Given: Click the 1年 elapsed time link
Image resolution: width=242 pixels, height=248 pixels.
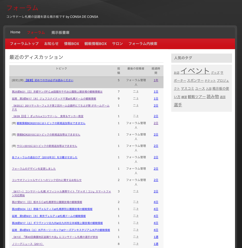Looking at the screenshot, I should (x=156, y=80).
